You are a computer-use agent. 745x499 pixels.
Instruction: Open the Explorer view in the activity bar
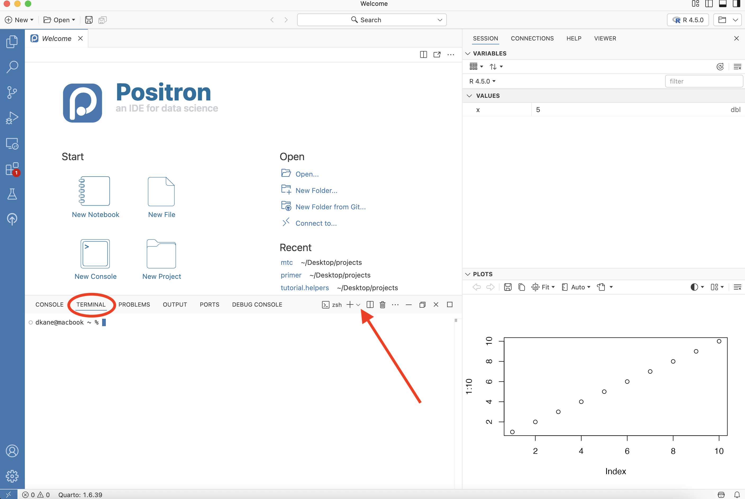point(12,42)
